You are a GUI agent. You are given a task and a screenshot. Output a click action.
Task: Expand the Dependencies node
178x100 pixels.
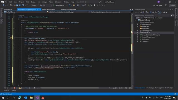click(x=138, y=24)
